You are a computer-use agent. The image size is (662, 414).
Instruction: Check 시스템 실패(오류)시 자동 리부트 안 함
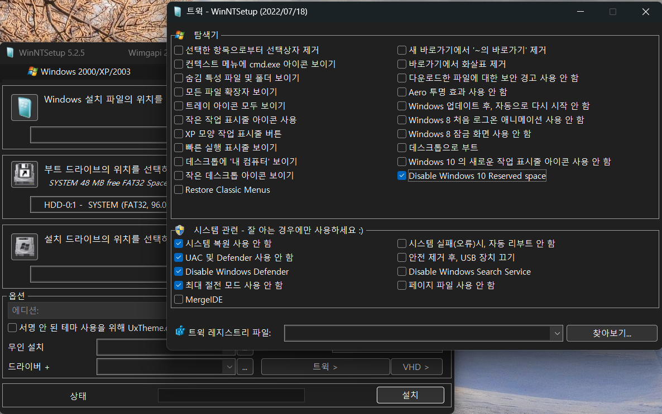(402, 243)
